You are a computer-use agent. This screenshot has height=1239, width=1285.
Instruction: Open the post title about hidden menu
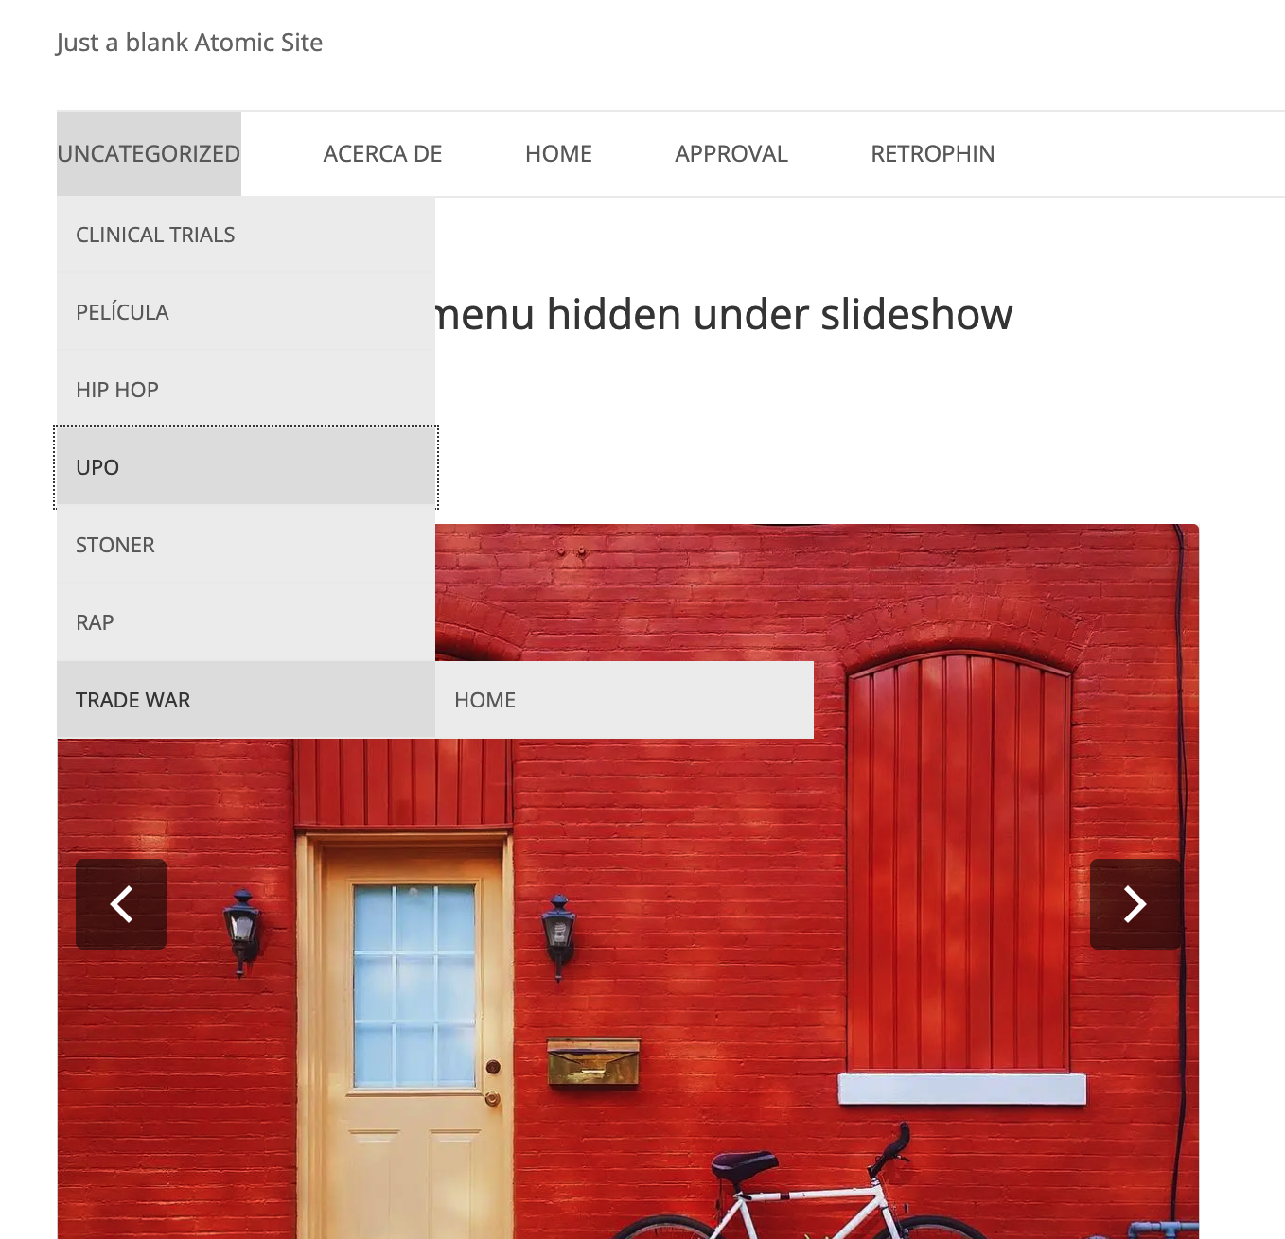(724, 314)
